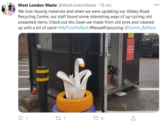Click the reply speech bubble icon
161x123 pixels.
pyautogui.click(x=21, y=118)
